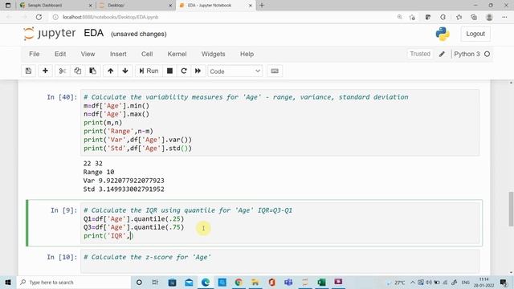
Task: Move selected cell down arrow
Action: [x=125, y=71]
